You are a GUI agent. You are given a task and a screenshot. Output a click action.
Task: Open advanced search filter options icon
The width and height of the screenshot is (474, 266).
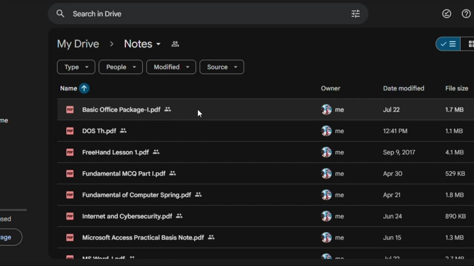355,14
